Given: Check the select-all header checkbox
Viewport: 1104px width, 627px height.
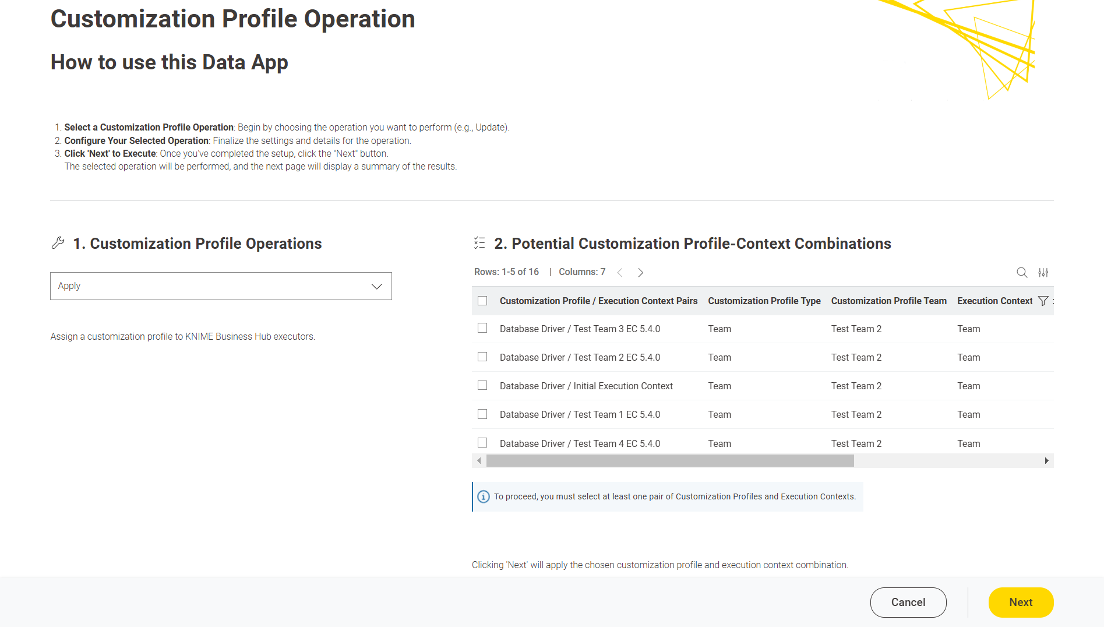Looking at the screenshot, I should pos(482,301).
